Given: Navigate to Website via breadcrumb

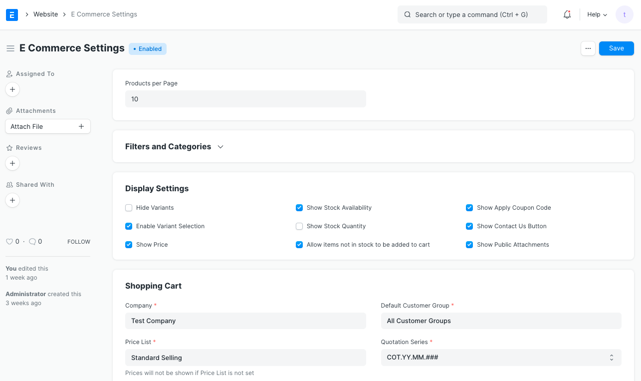Looking at the screenshot, I should pos(45,14).
